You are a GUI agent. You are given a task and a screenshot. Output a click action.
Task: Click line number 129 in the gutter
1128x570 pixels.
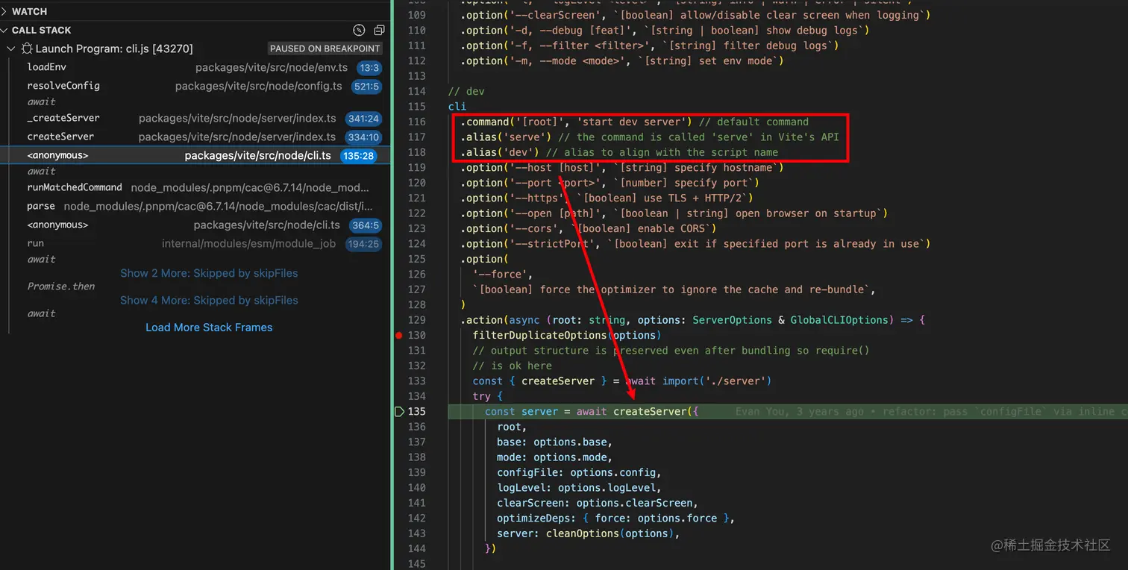[x=416, y=321]
